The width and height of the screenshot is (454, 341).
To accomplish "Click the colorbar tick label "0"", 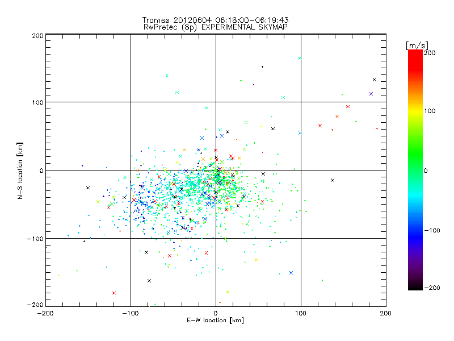I will coord(426,170).
